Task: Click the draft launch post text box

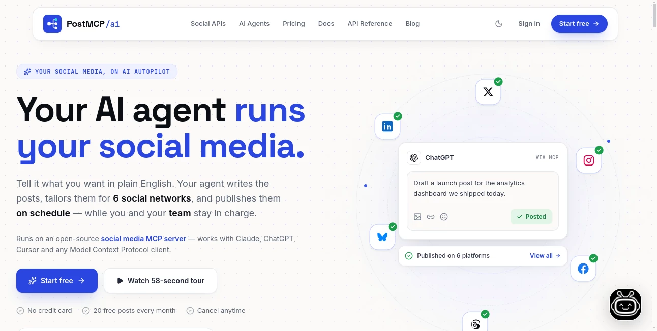Action: click(x=483, y=201)
